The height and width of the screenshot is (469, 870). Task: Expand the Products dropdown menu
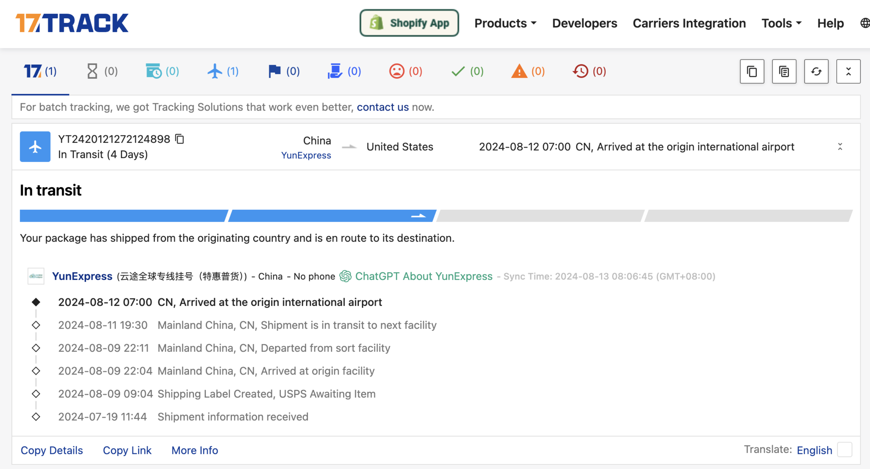click(505, 23)
